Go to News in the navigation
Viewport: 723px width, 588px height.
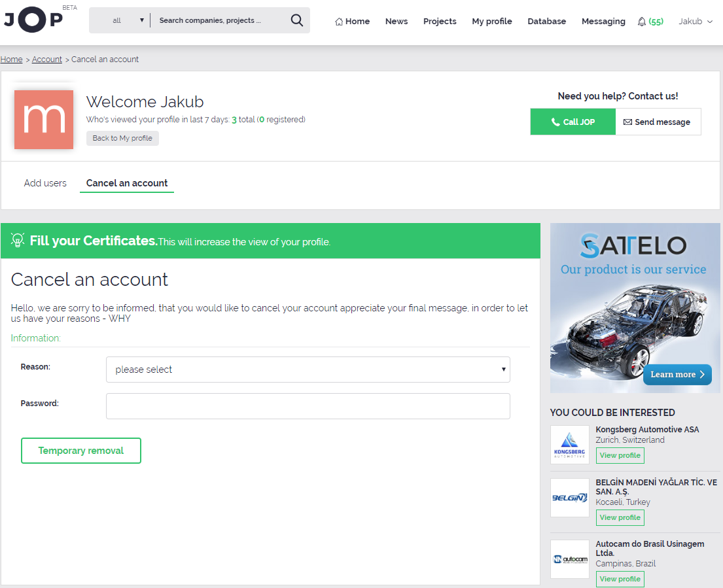point(397,21)
